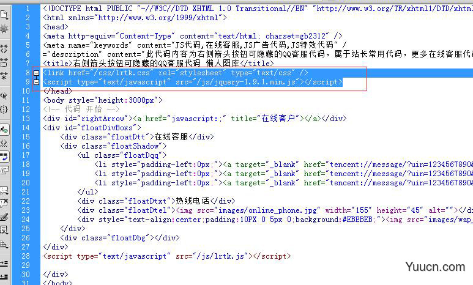This screenshot has width=473, height=285.
Task: Show the Code Navigator
Action: coord(4,28)
